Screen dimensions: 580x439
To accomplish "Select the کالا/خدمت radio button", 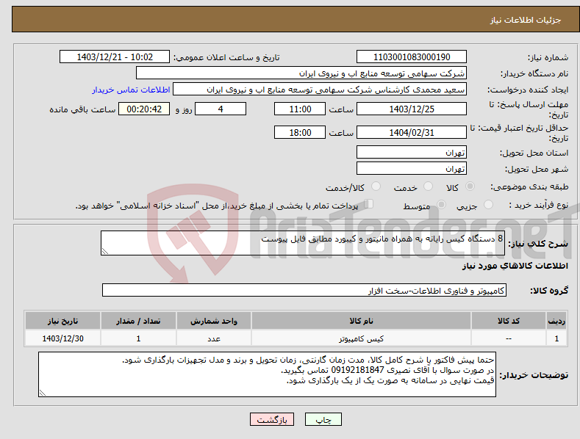I will tap(376, 186).
